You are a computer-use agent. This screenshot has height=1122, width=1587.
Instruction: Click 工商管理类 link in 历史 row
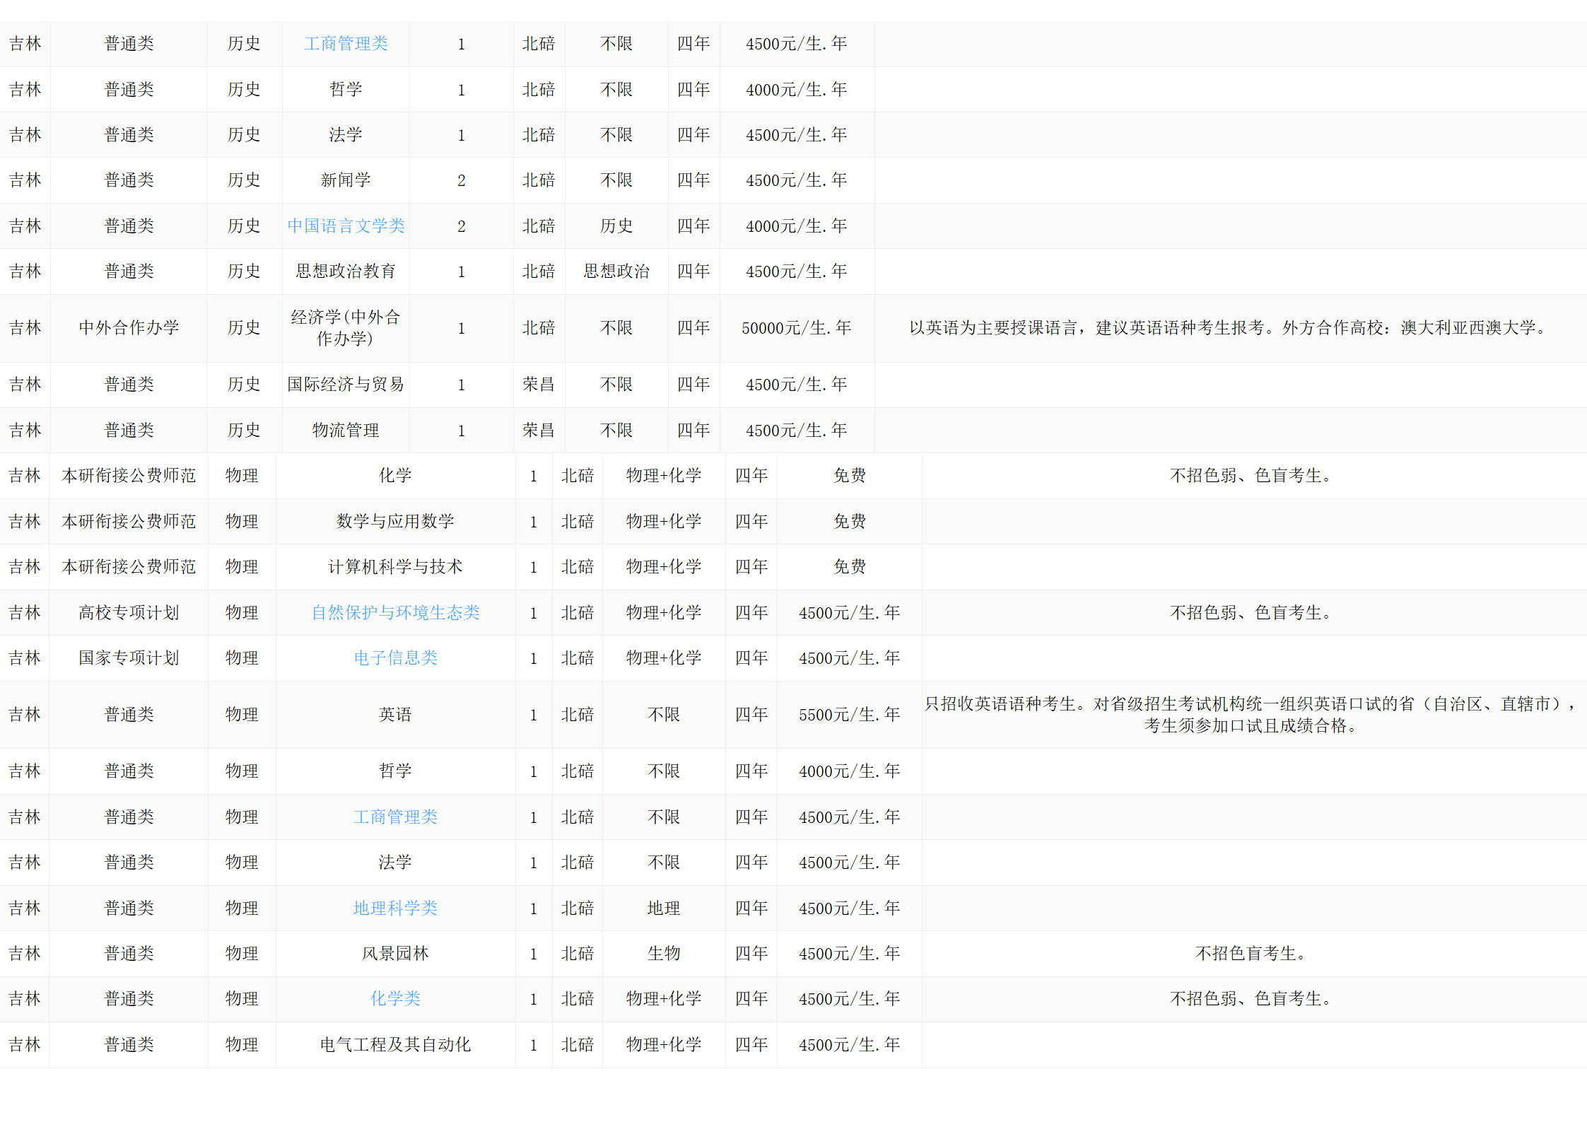pos(346,44)
